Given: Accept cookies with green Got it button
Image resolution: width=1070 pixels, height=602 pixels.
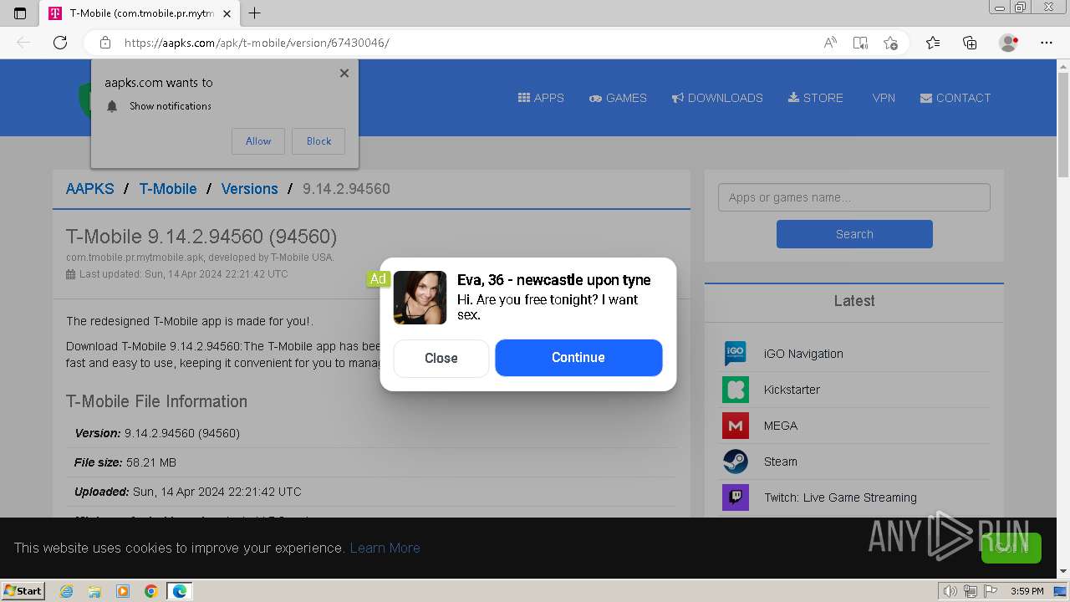Looking at the screenshot, I should click(1011, 548).
